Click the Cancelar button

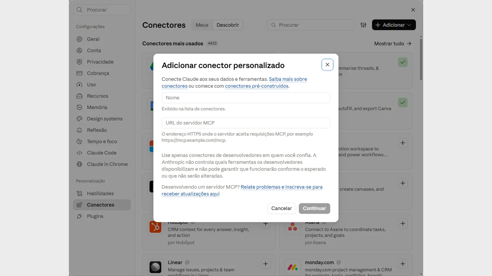pos(281,209)
